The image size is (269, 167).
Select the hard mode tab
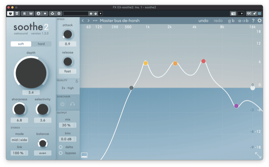click(x=41, y=44)
